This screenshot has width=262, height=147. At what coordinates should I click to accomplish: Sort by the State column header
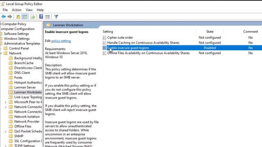[210, 31]
